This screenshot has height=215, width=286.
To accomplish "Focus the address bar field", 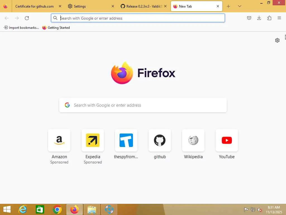I will point(138,18).
